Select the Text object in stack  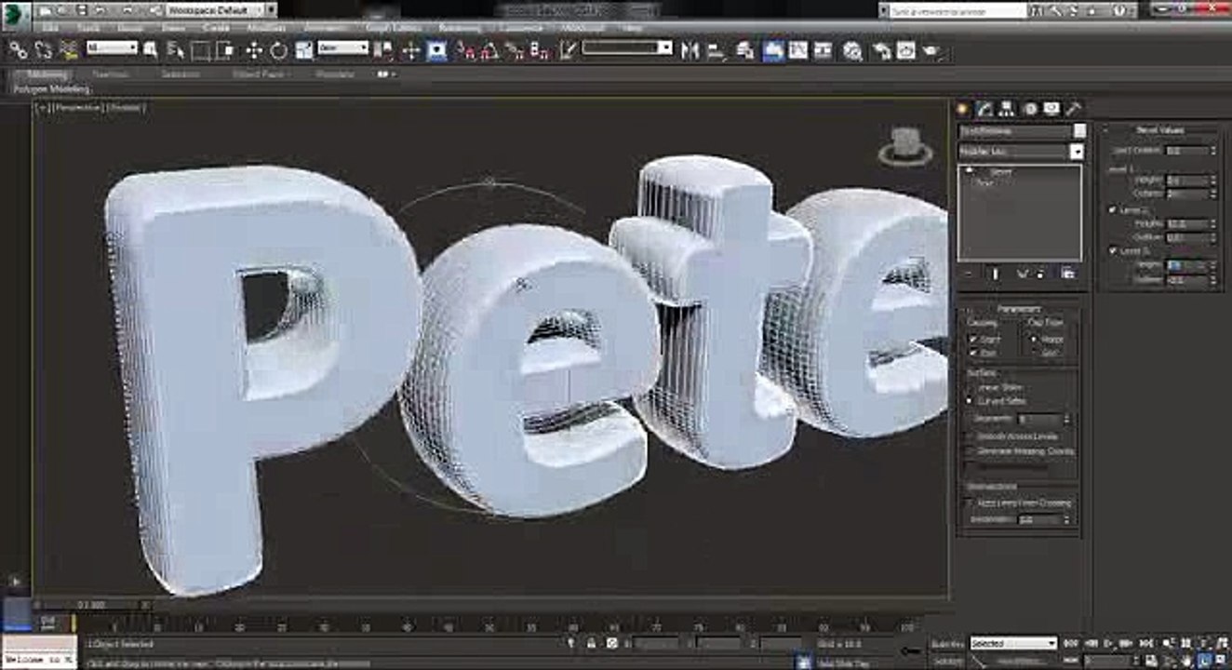(x=984, y=182)
